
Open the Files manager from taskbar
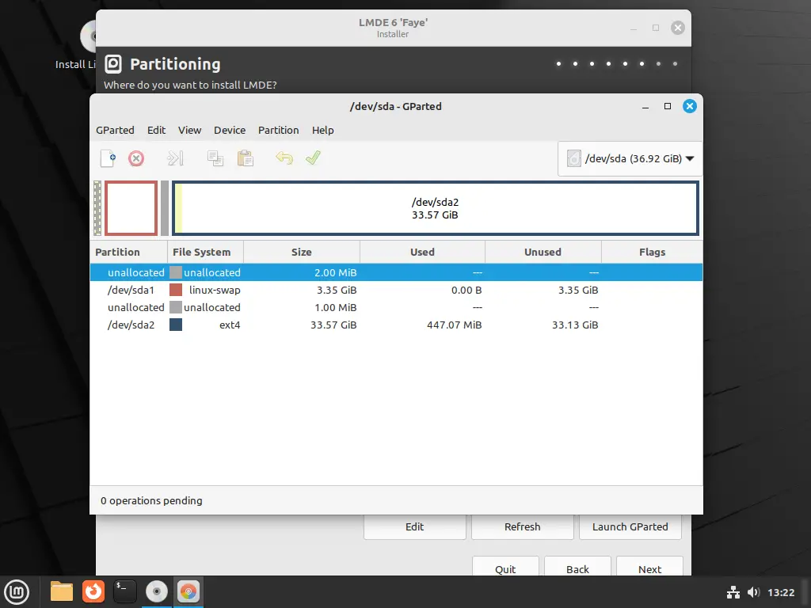tap(62, 591)
